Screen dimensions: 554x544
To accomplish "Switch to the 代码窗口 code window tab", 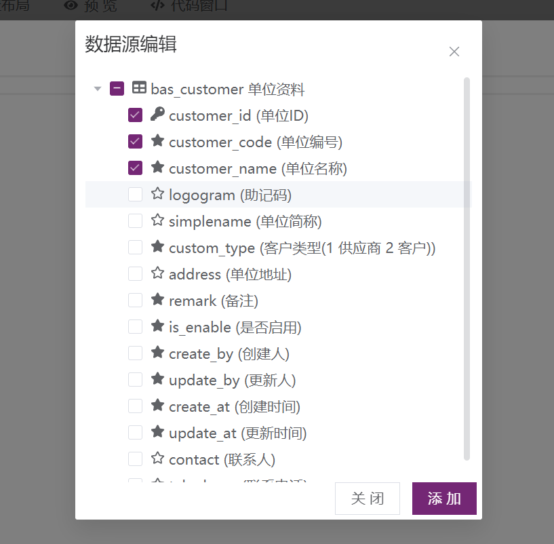I will click(x=189, y=6).
